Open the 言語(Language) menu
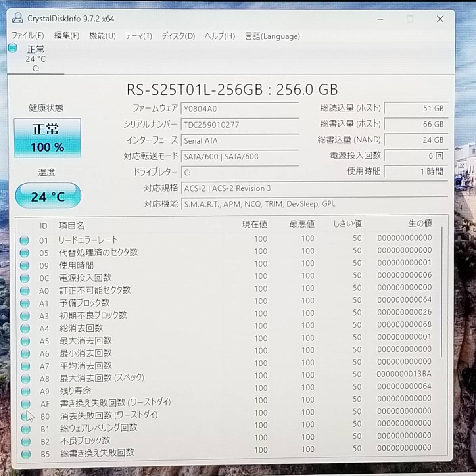 pyautogui.click(x=272, y=36)
